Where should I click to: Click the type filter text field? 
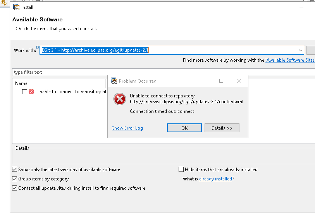click(164, 72)
